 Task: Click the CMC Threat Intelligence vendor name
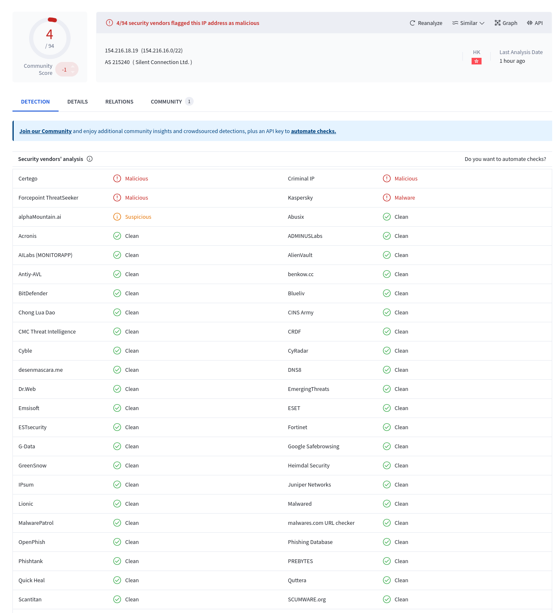coord(47,331)
